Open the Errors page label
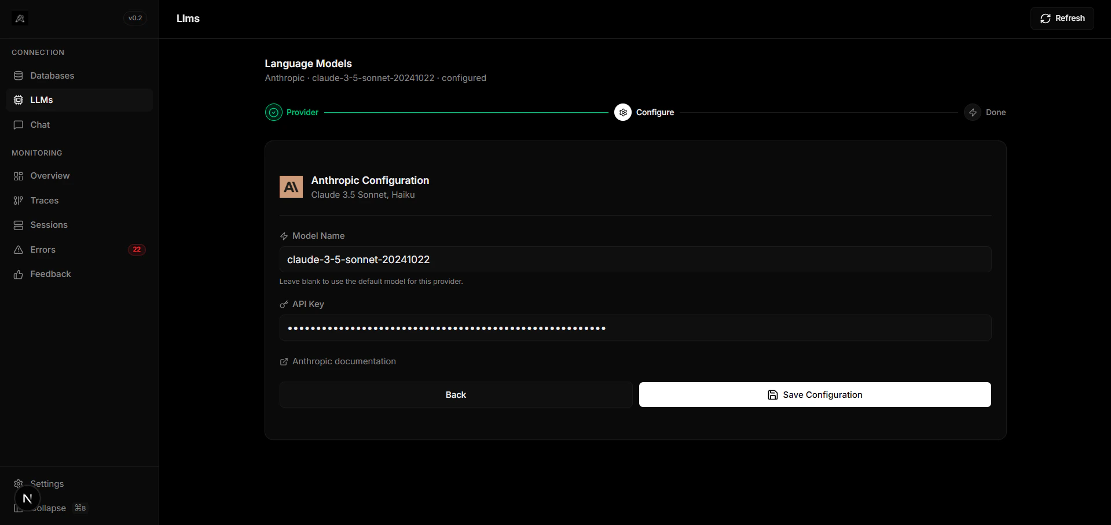This screenshot has height=525, width=1111. point(43,250)
